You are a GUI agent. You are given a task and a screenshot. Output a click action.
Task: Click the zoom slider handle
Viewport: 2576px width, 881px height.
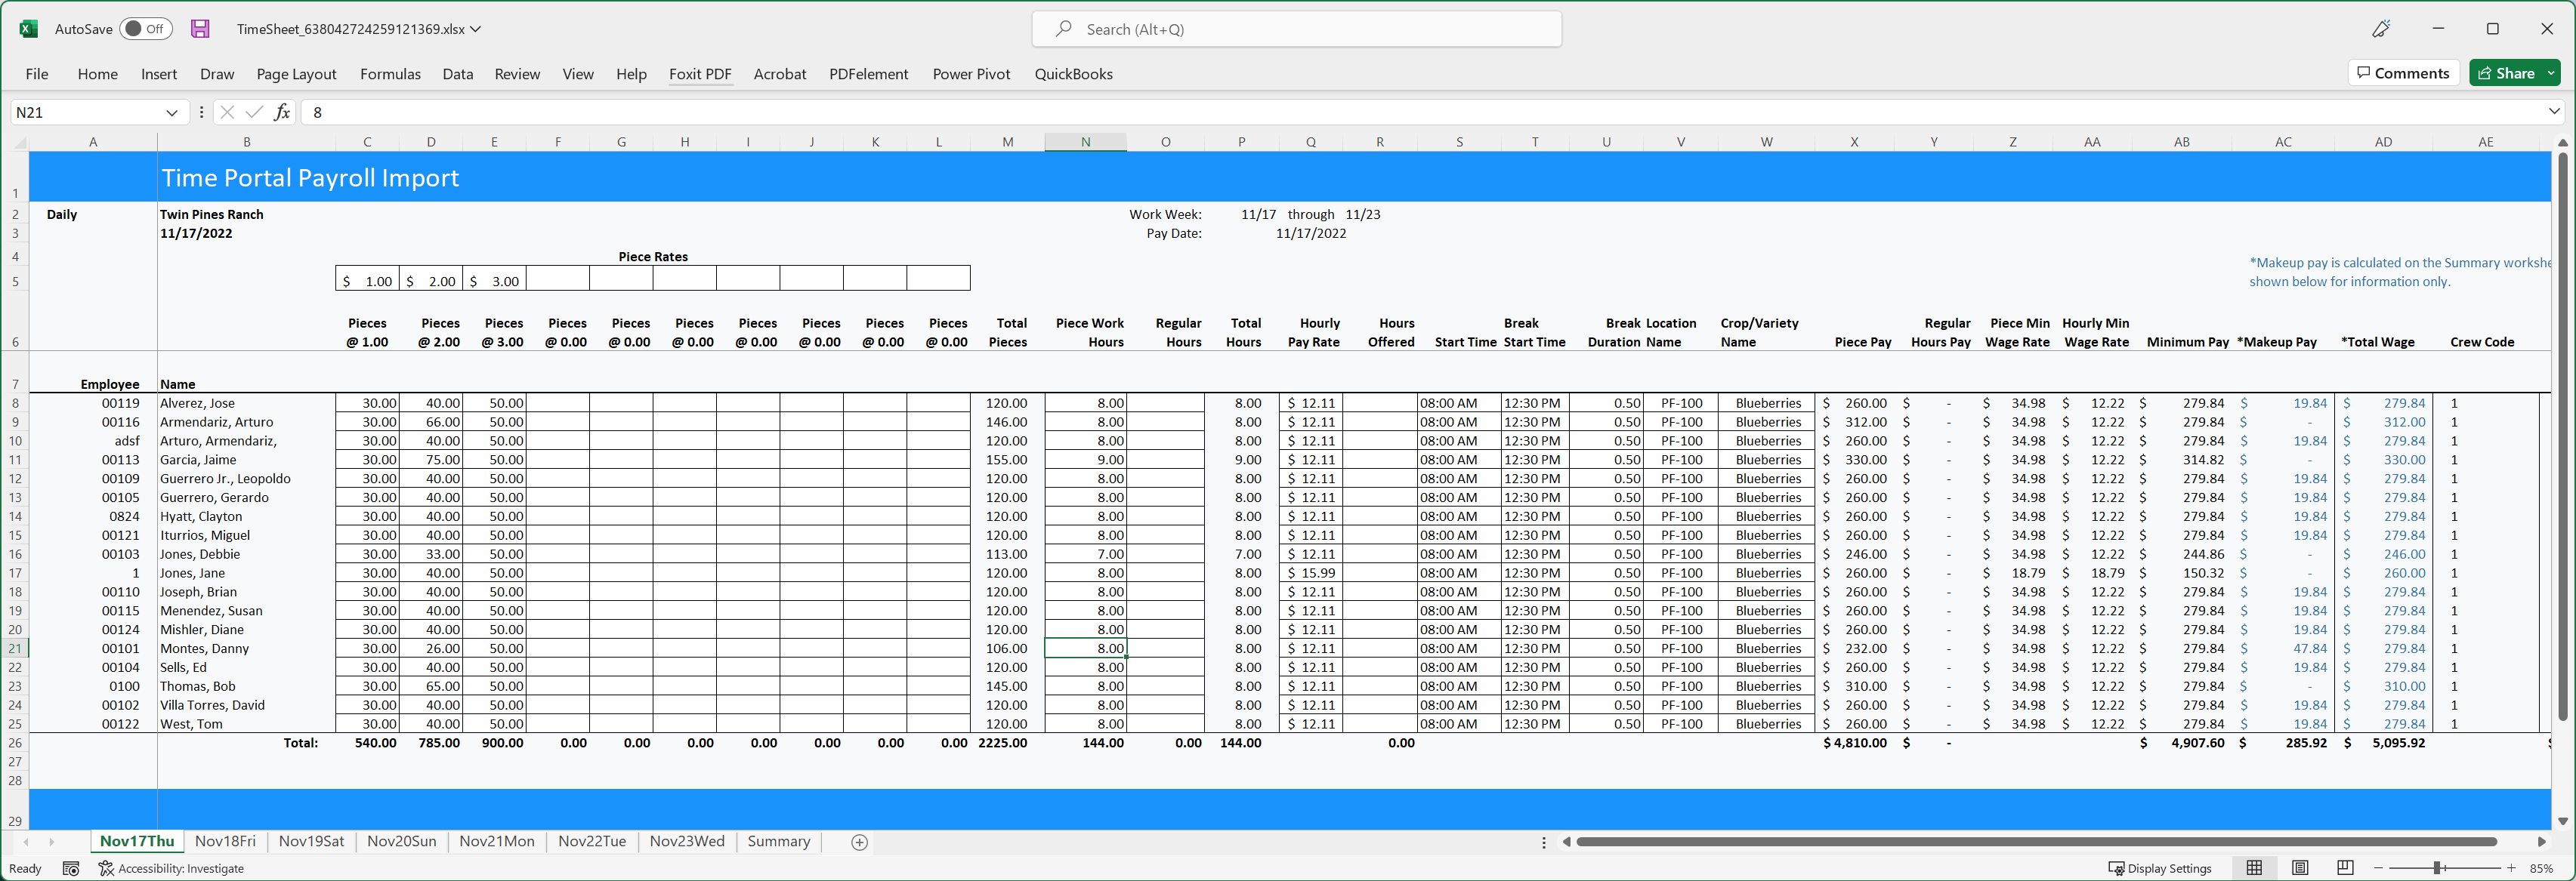coord(2438,868)
